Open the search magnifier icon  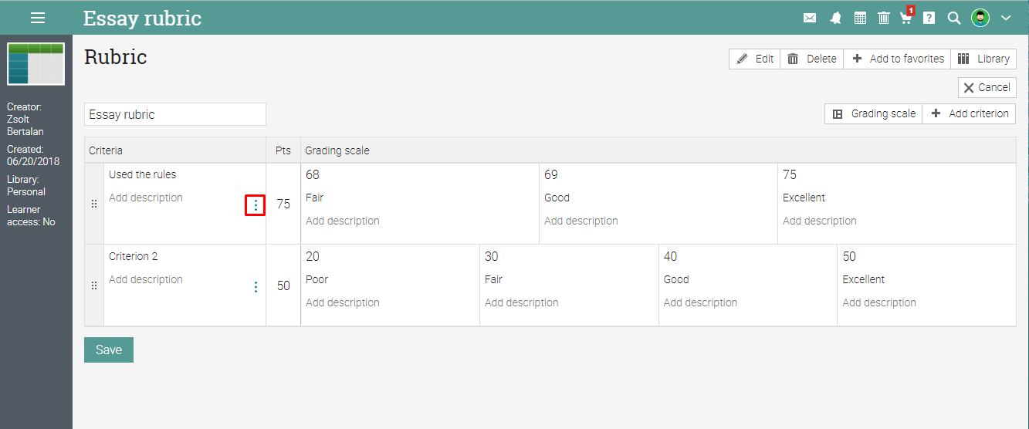pos(954,18)
